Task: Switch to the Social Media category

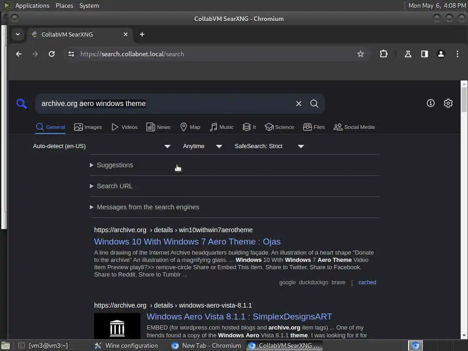Action: coord(354,127)
